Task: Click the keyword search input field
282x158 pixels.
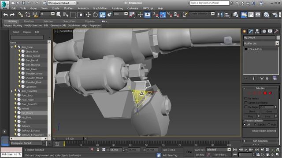Action: [x=210, y=3]
